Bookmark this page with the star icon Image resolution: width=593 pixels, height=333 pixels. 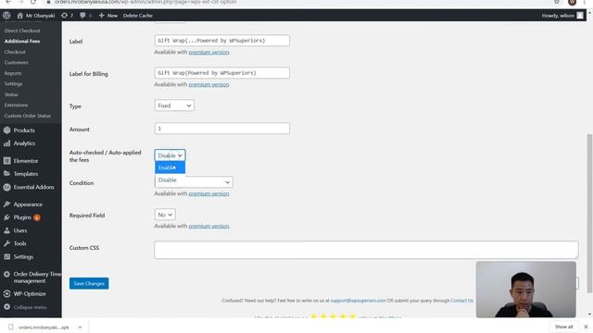point(557,2)
